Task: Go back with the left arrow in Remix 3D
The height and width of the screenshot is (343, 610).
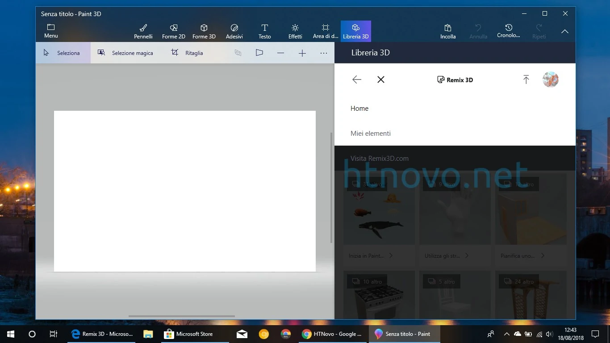Action: [357, 79]
